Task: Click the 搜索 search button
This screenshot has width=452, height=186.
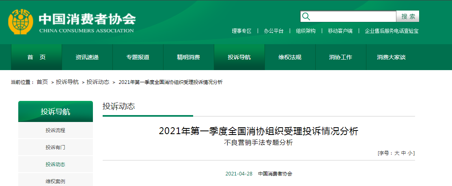Action: [x=408, y=16]
